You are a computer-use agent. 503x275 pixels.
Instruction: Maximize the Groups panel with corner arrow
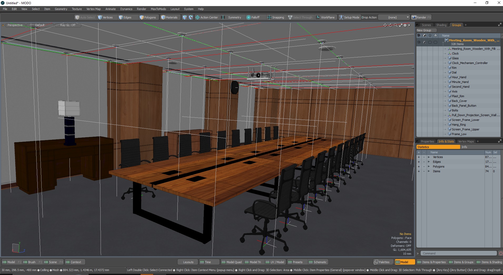point(500,25)
